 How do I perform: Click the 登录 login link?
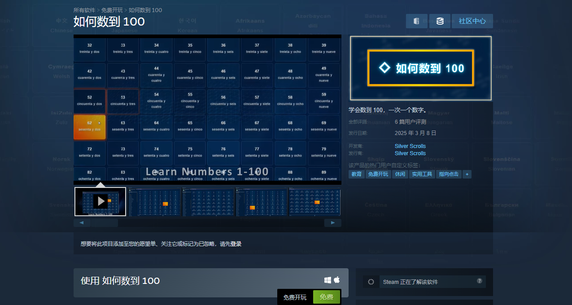(x=236, y=244)
